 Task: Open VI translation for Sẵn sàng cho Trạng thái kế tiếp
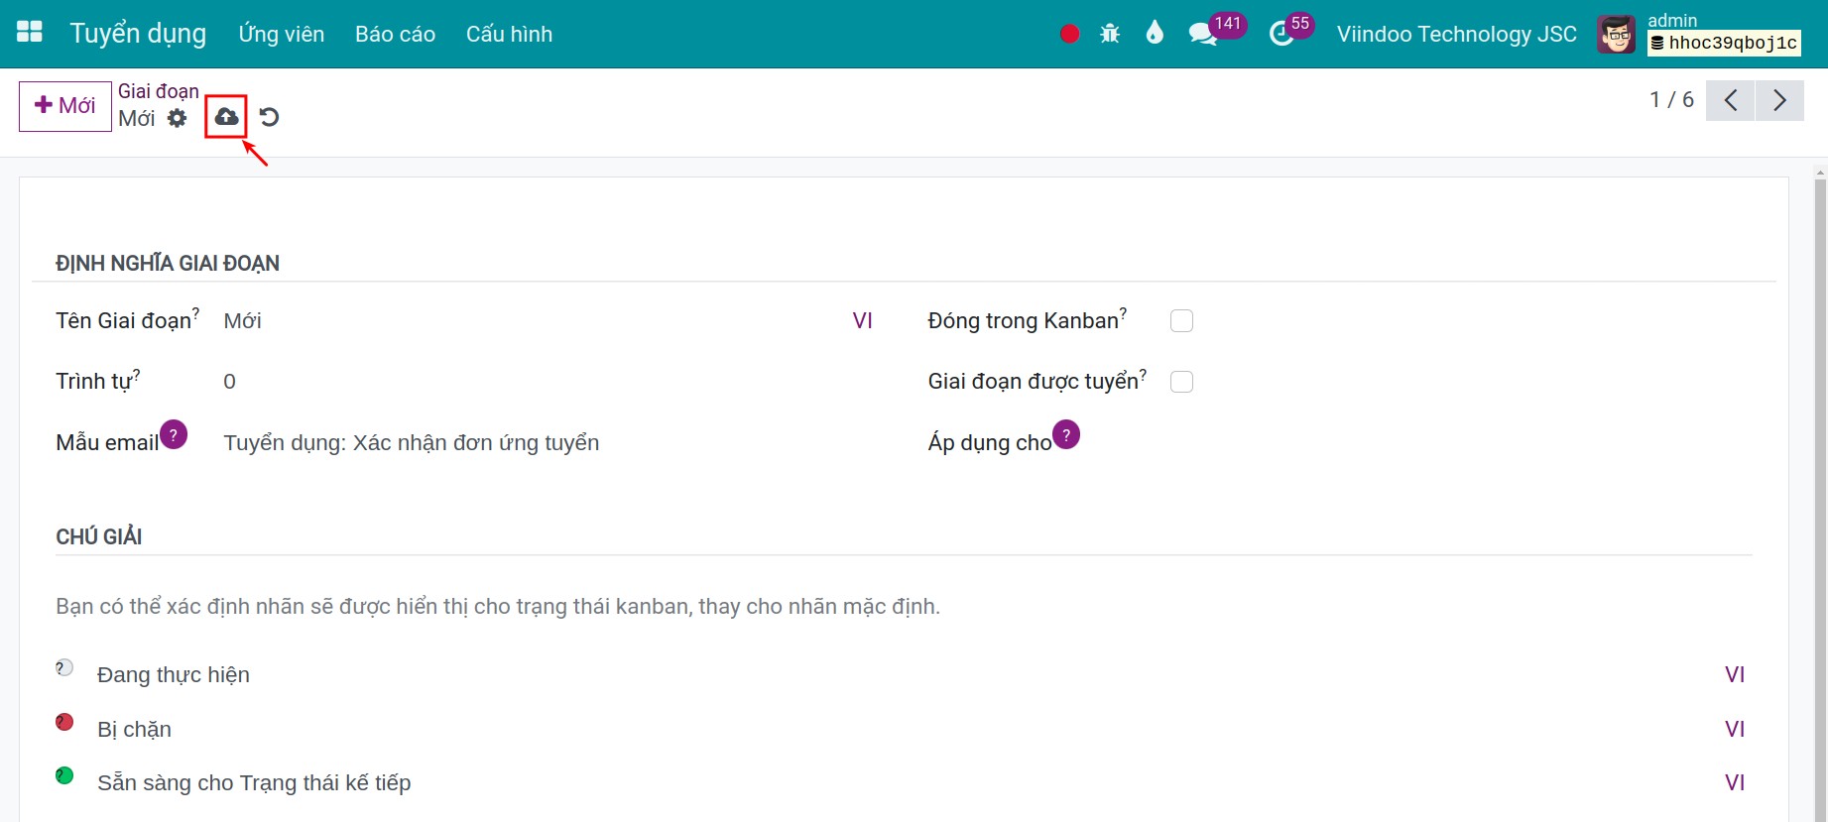1734,782
